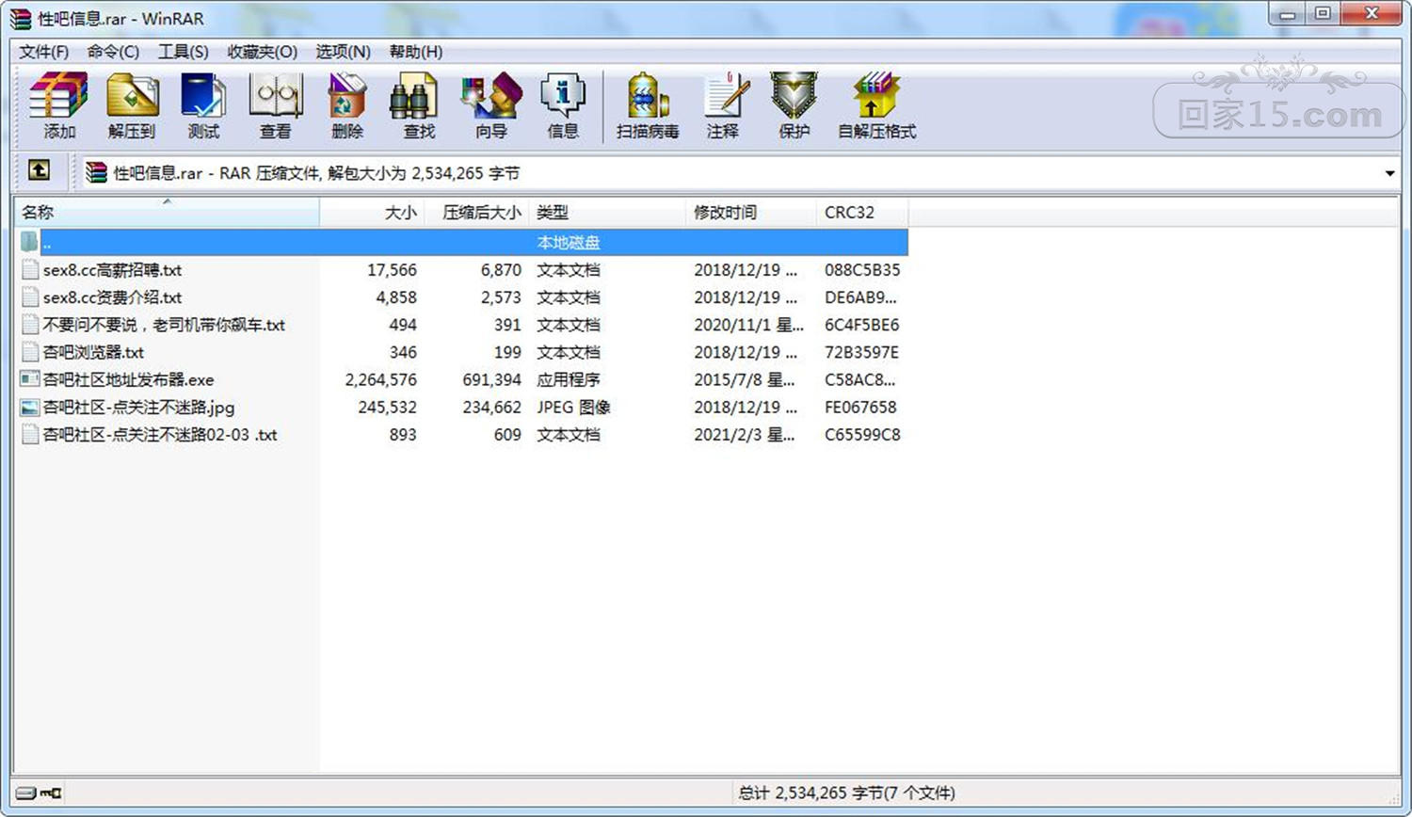1412x817 pixels.
Task: Open the Help (帮助) menu
Action: [416, 52]
